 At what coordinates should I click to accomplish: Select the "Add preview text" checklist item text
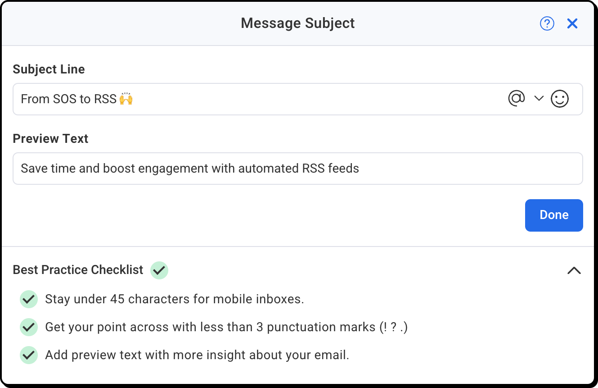197,355
